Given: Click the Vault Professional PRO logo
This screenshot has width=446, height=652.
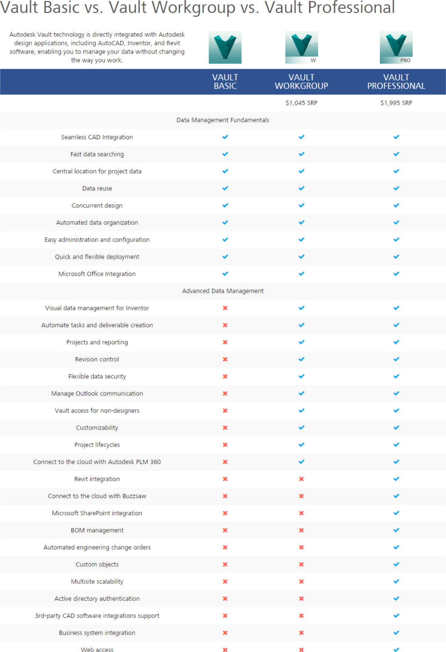Looking at the screenshot, I should [396, 47].
